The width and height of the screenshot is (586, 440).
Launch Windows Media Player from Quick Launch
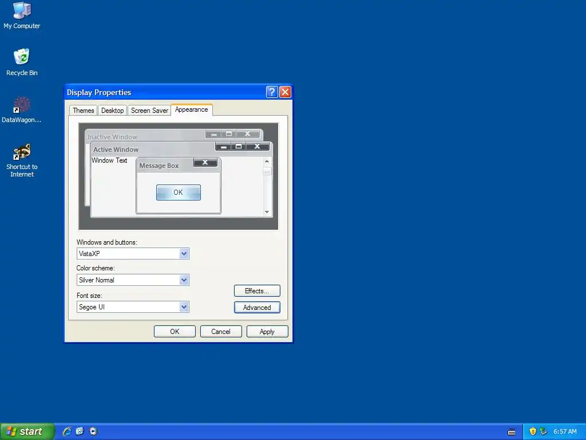(x=93, y=431)
